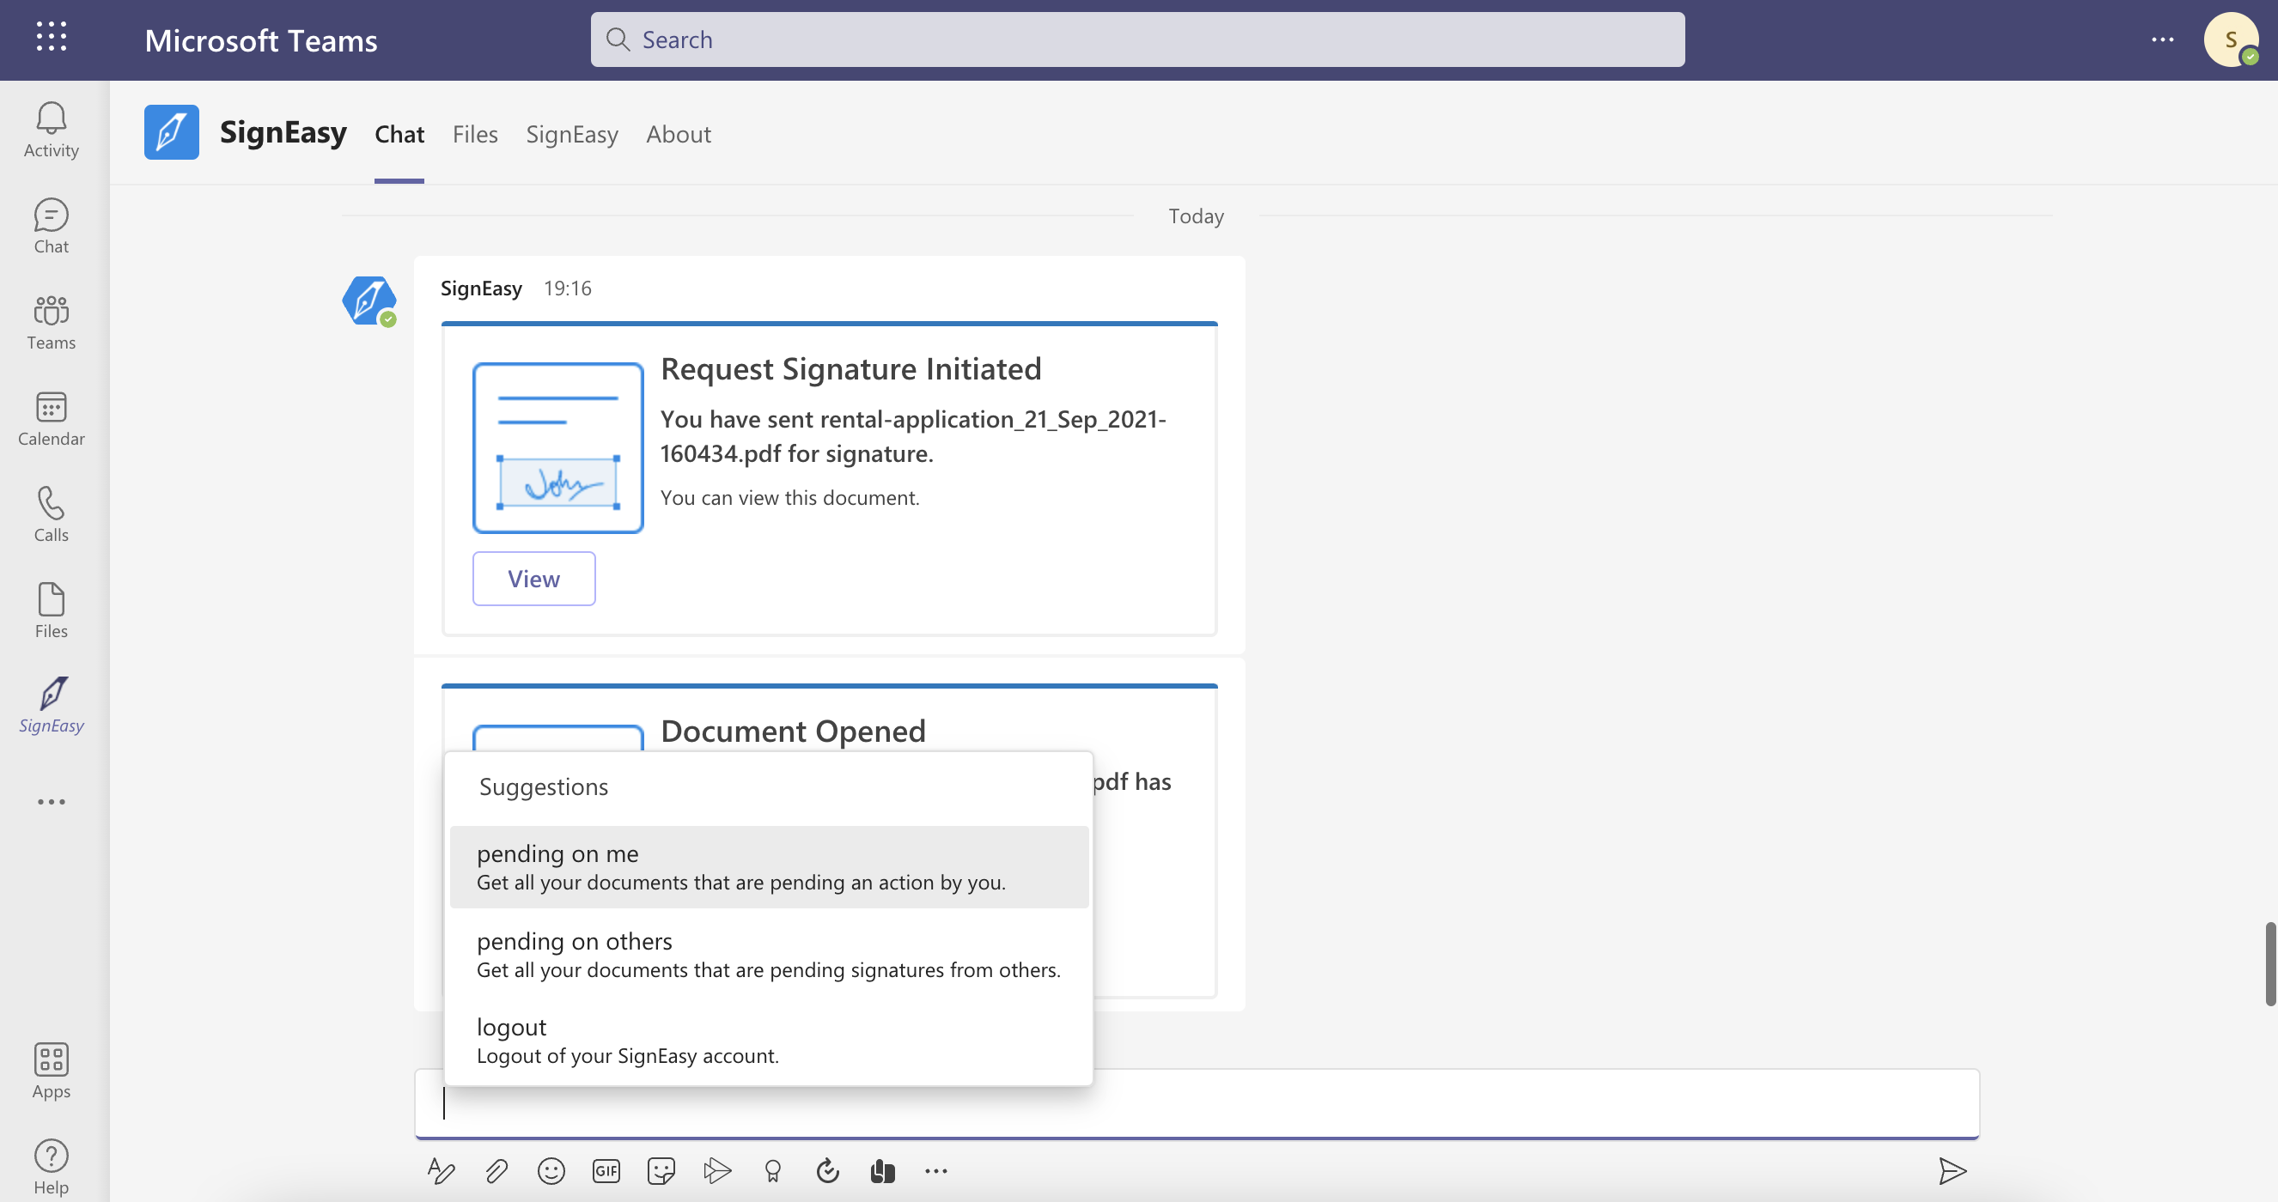
Task: Choose the "logout" suggestion
Action: click(x=769, y=1041)
